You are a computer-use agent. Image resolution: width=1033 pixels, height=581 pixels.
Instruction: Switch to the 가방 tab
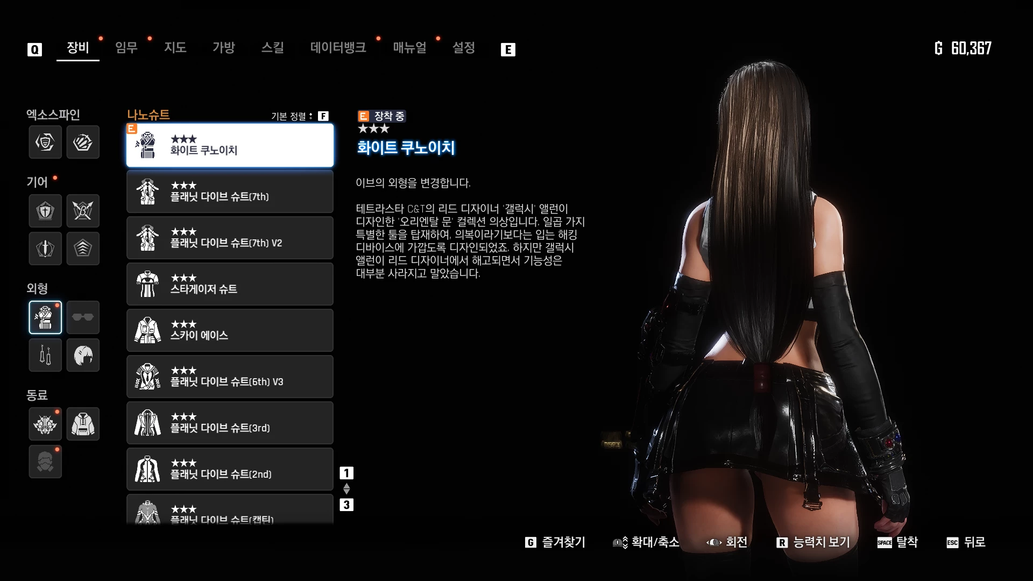(x=224, y=48)
